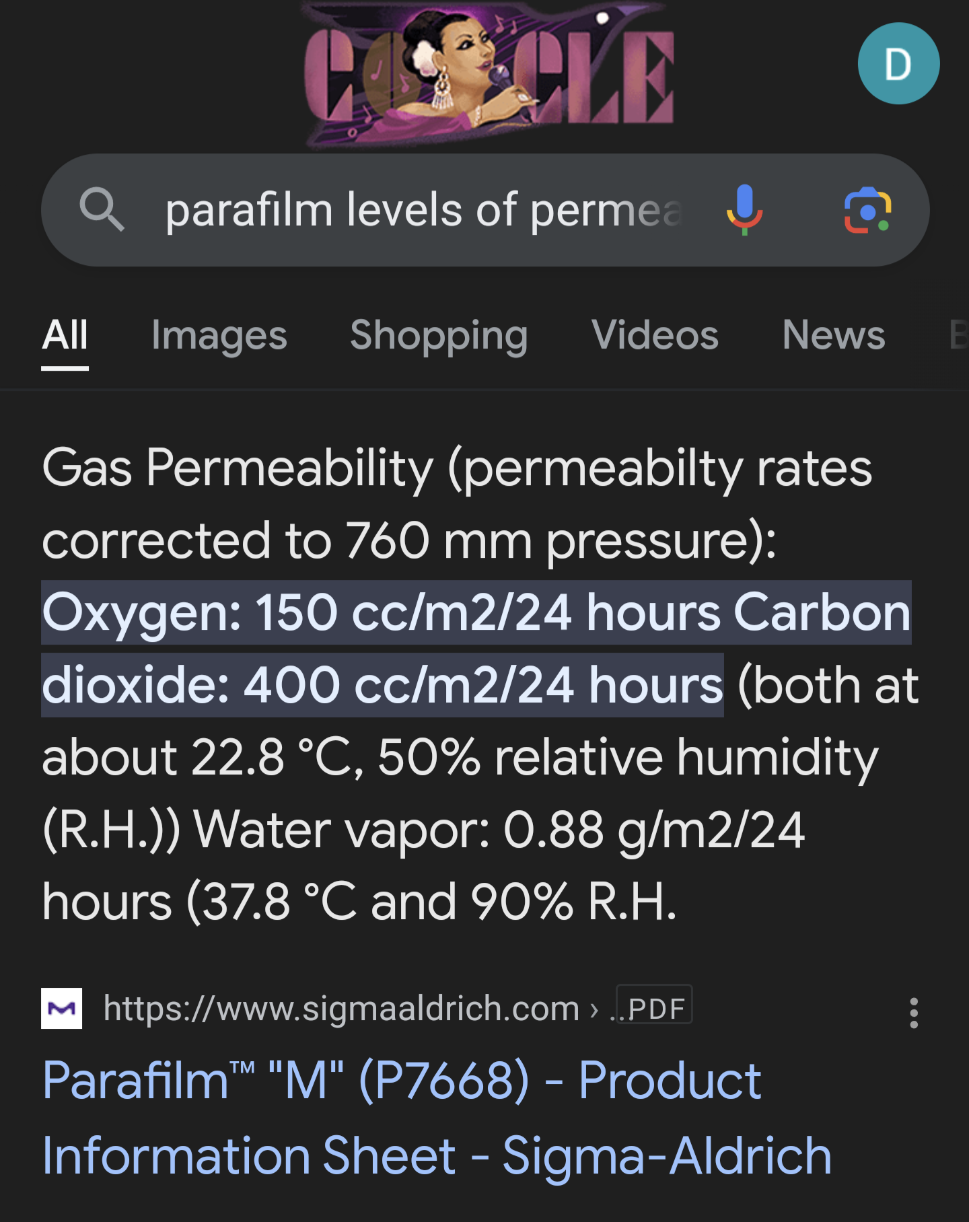The image size is (969, 1222).
Task: Open the Videos tab
Action: [x=655, y=336]
